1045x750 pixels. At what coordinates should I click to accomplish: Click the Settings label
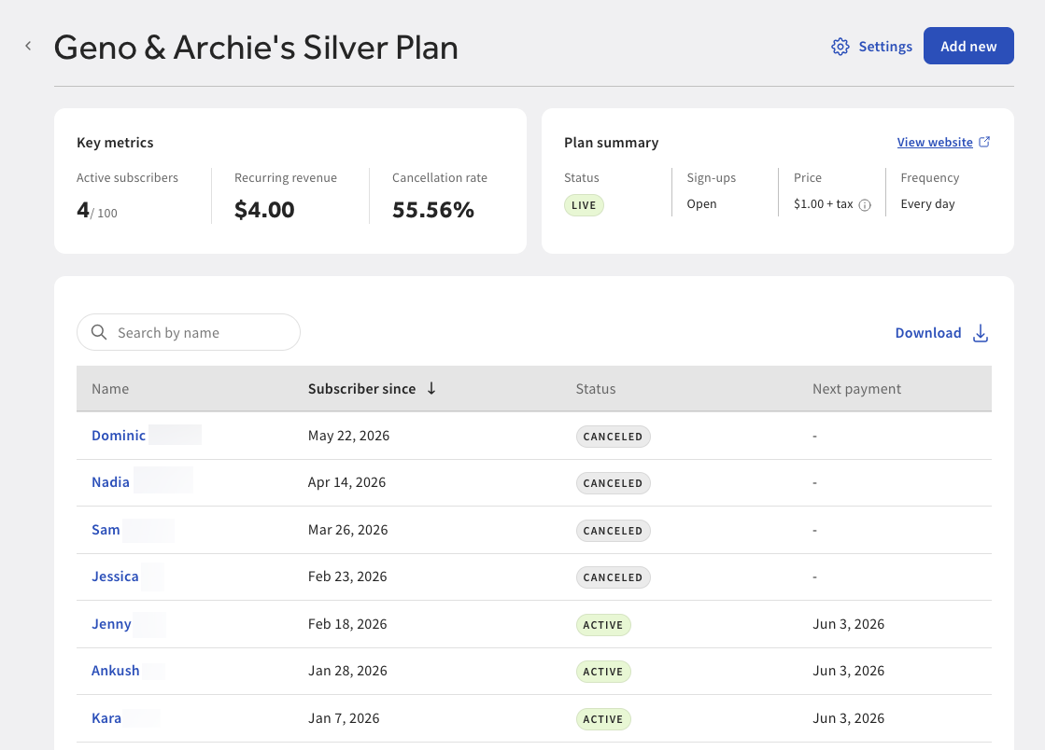pos(885,47)
